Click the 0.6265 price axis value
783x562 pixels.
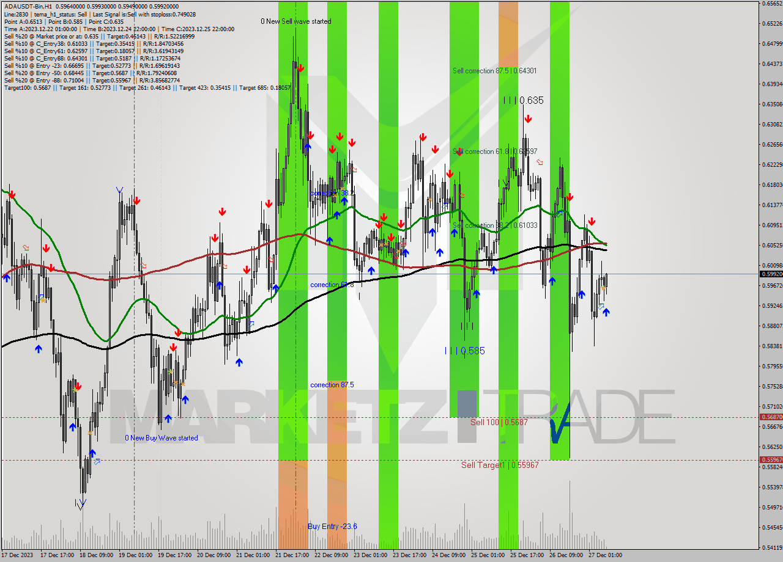773,144
